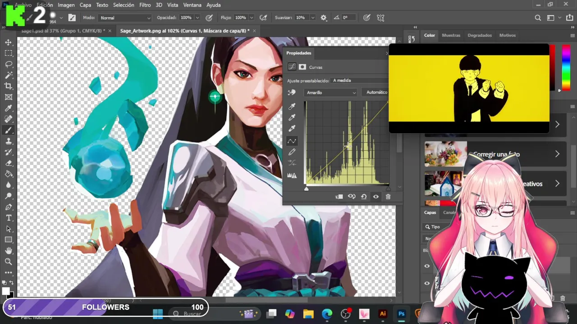Select the Clone Stamp tool
This screenshot has height=324, width=577.
coord(9,141)
